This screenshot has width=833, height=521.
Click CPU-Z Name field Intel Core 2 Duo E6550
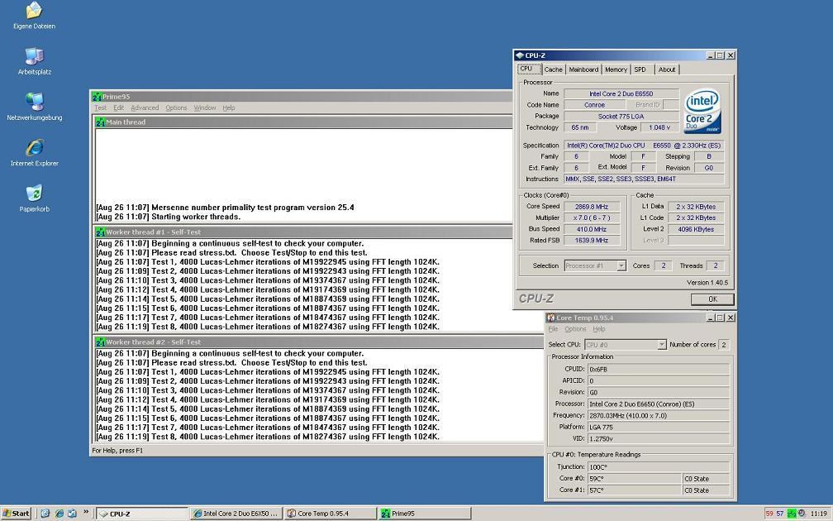pos(621,93)
